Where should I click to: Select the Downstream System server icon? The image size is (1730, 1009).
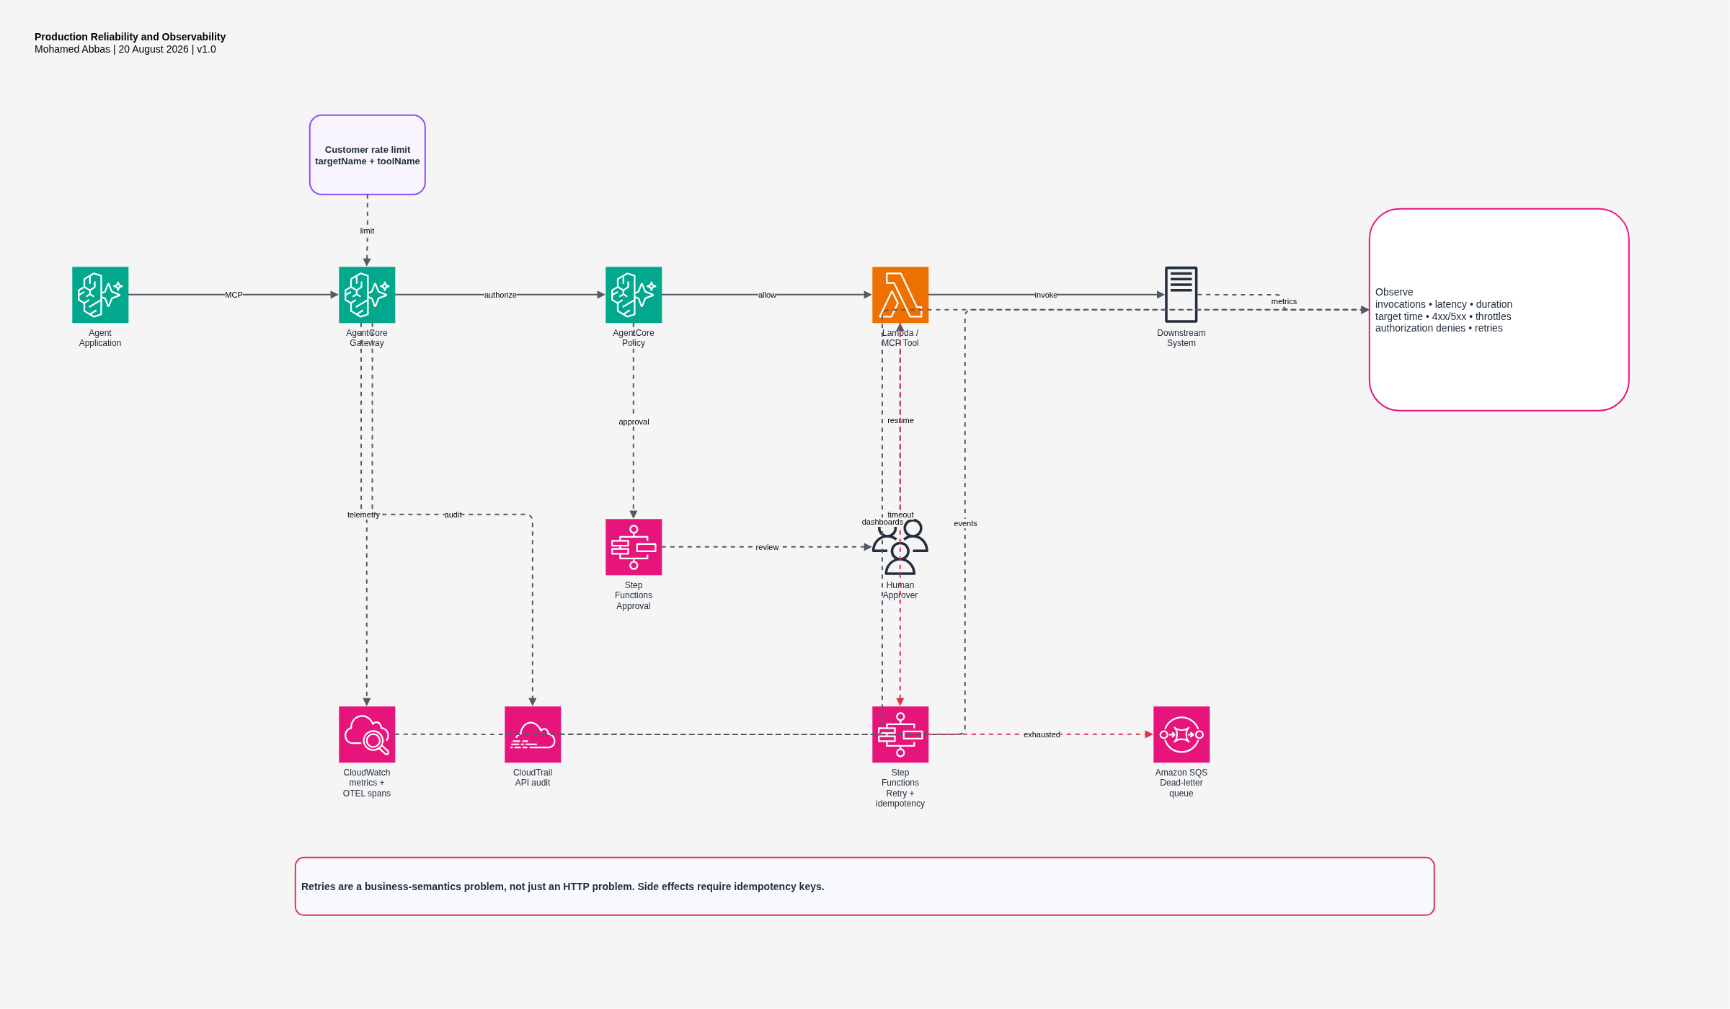tap(1181, 295)
